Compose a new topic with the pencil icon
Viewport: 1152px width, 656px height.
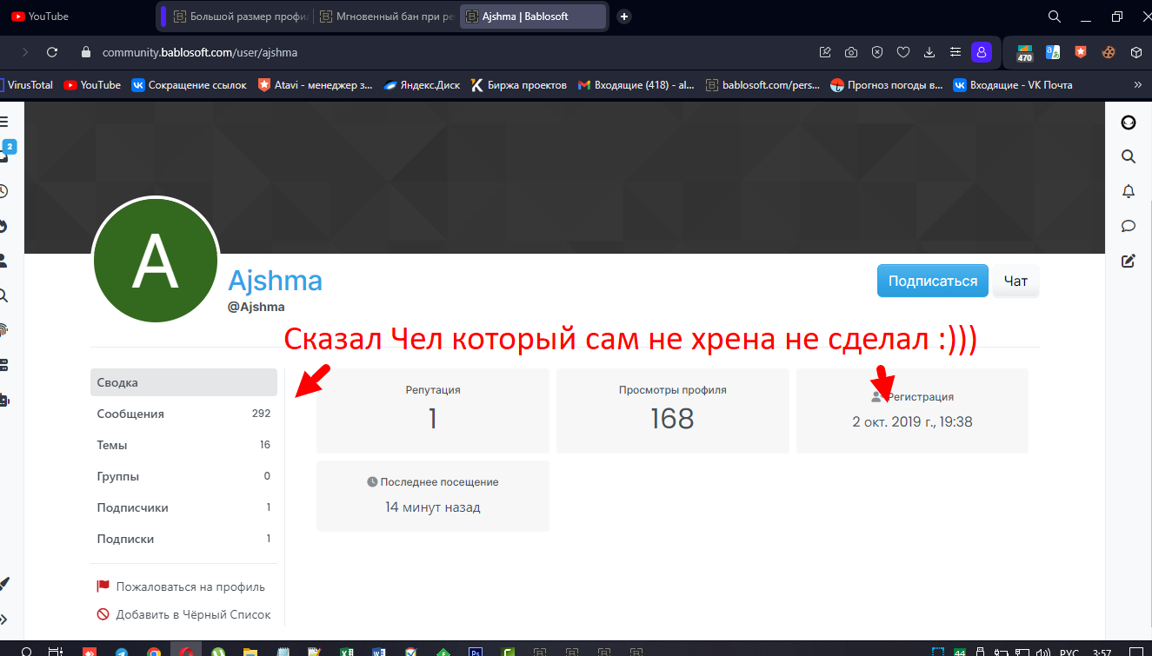pyautogui.click(x=1128, y=261)
